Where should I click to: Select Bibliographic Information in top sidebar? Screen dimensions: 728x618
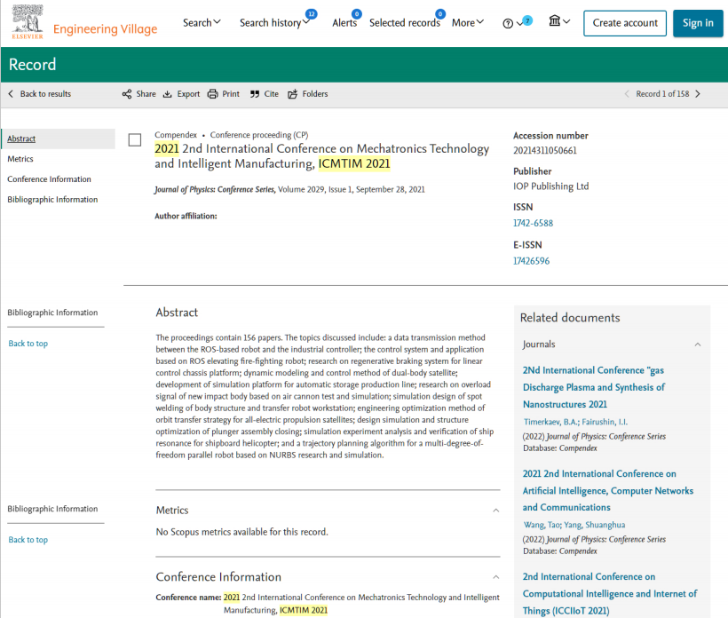(52, 200)
